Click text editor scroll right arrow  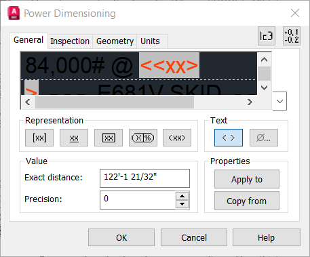click(250, 102)
